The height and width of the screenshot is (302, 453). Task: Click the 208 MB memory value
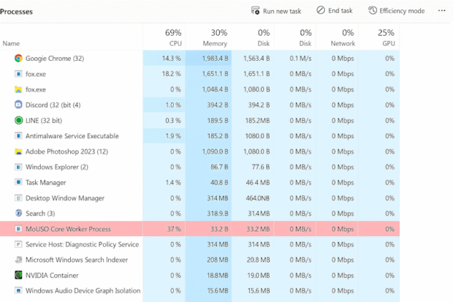217,260
